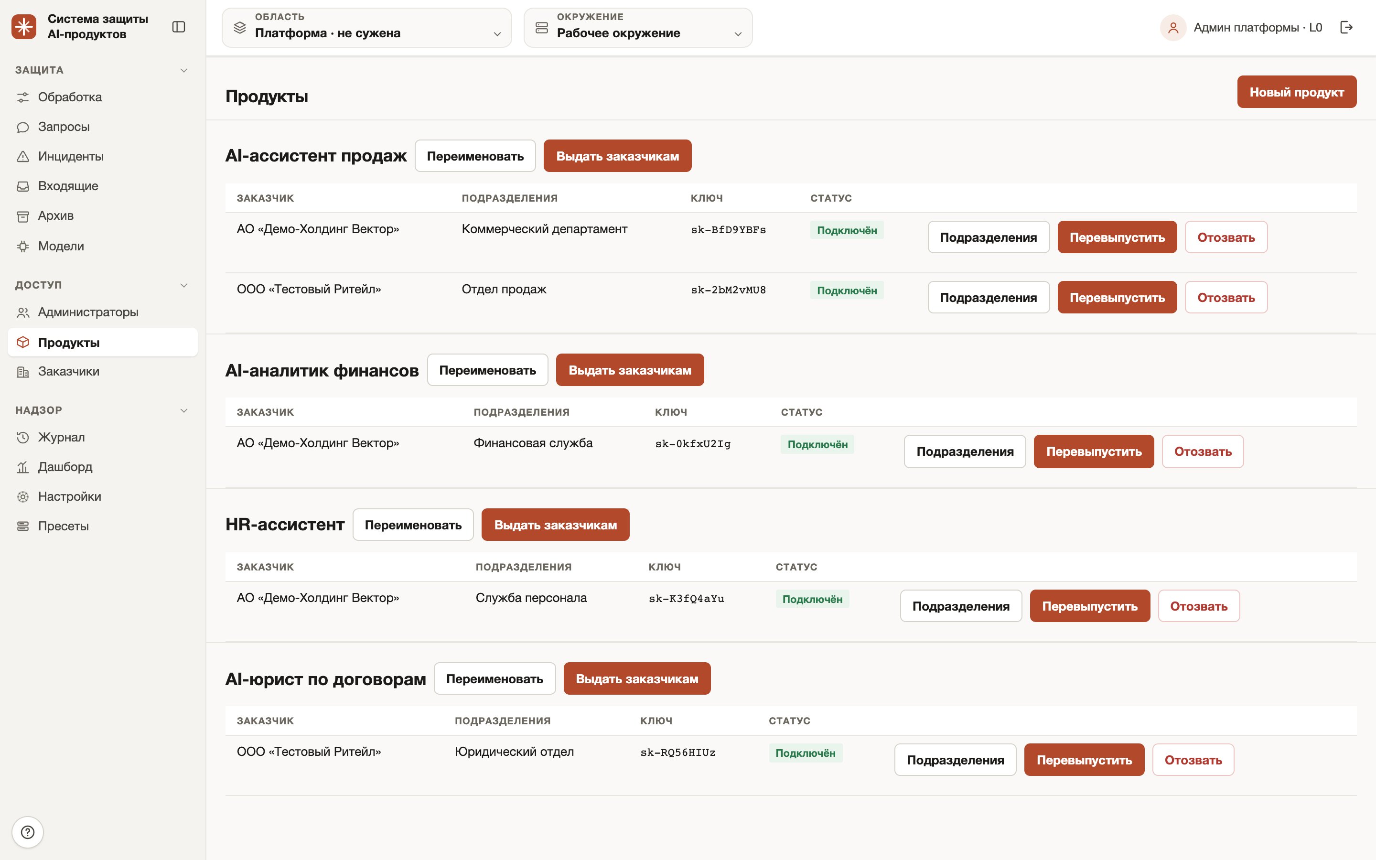This screenshot has width=1376, height=860.
Task: Click the Настройки gear icon
Action: coord(23,496)
